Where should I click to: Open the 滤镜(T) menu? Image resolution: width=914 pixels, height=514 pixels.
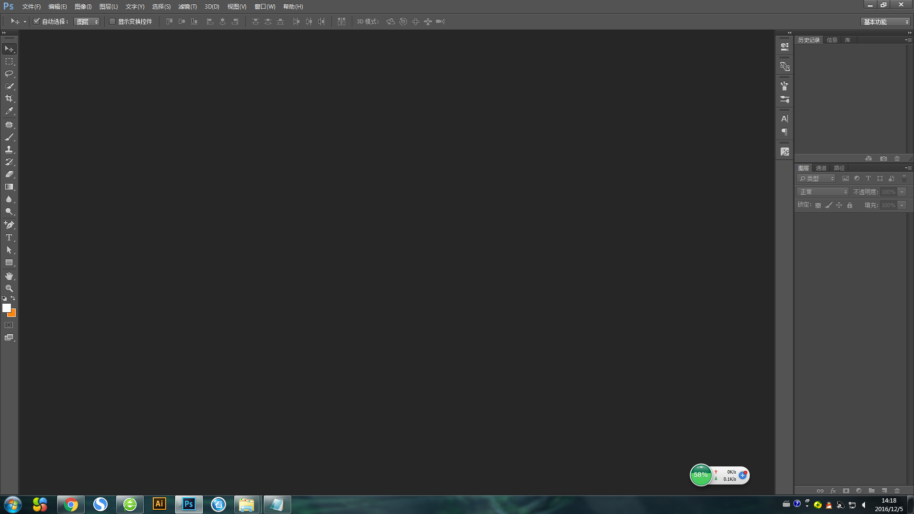187,7
